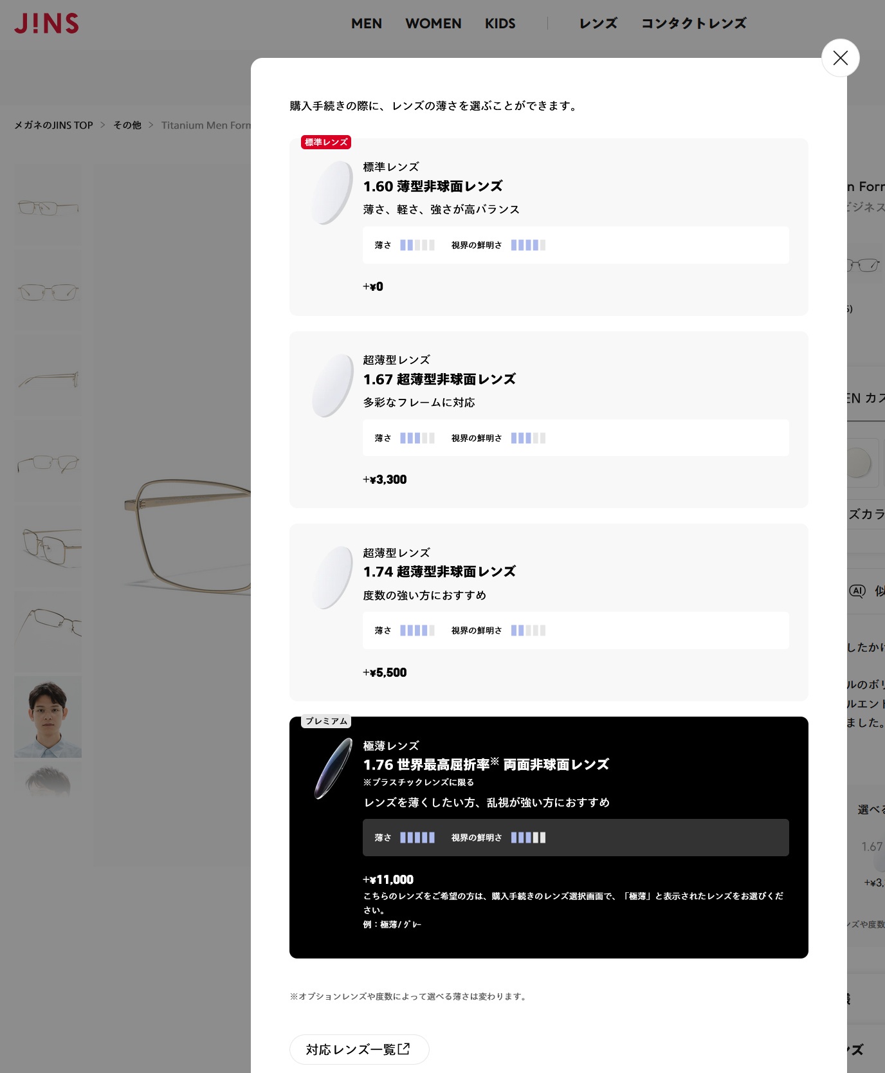Click メガネのJINS TOP breadcrumb link

pos(54,125)
